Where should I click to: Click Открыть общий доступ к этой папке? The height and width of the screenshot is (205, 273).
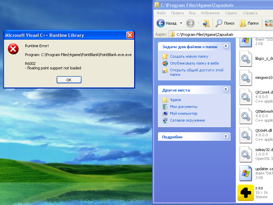pyautogui.click(x=197, y=72)
